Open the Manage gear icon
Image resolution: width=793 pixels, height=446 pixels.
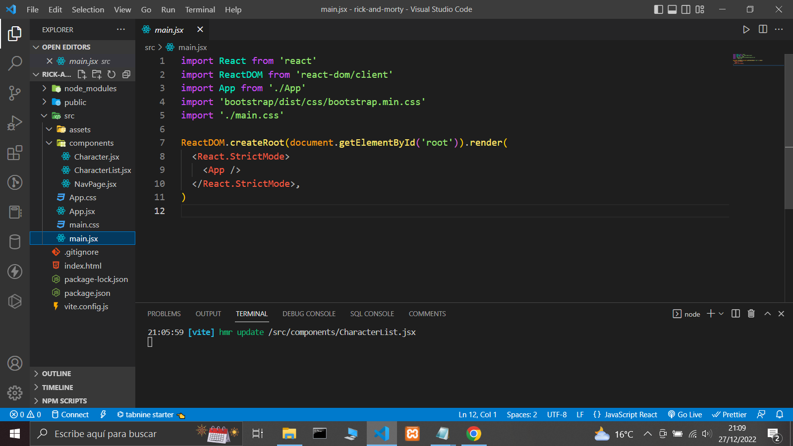point(15,393)
